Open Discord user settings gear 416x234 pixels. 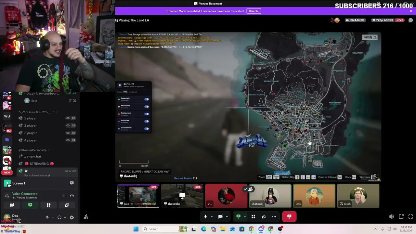click(72, 217)
